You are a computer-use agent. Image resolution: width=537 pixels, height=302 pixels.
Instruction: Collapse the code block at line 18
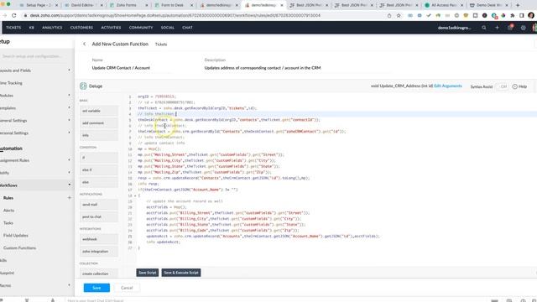coord(135,195)
